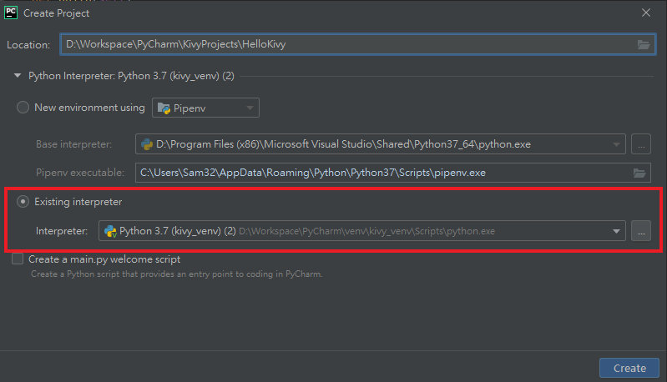Image resolution: width=667 pixels, height=382 pixels.
Task: Click the 'Interpreter:' label
Action: 62,231
